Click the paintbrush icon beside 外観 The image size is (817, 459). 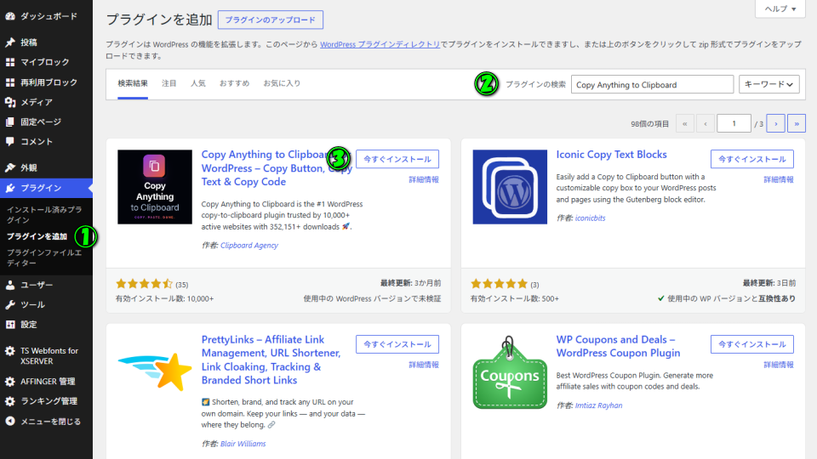[10, 167]
